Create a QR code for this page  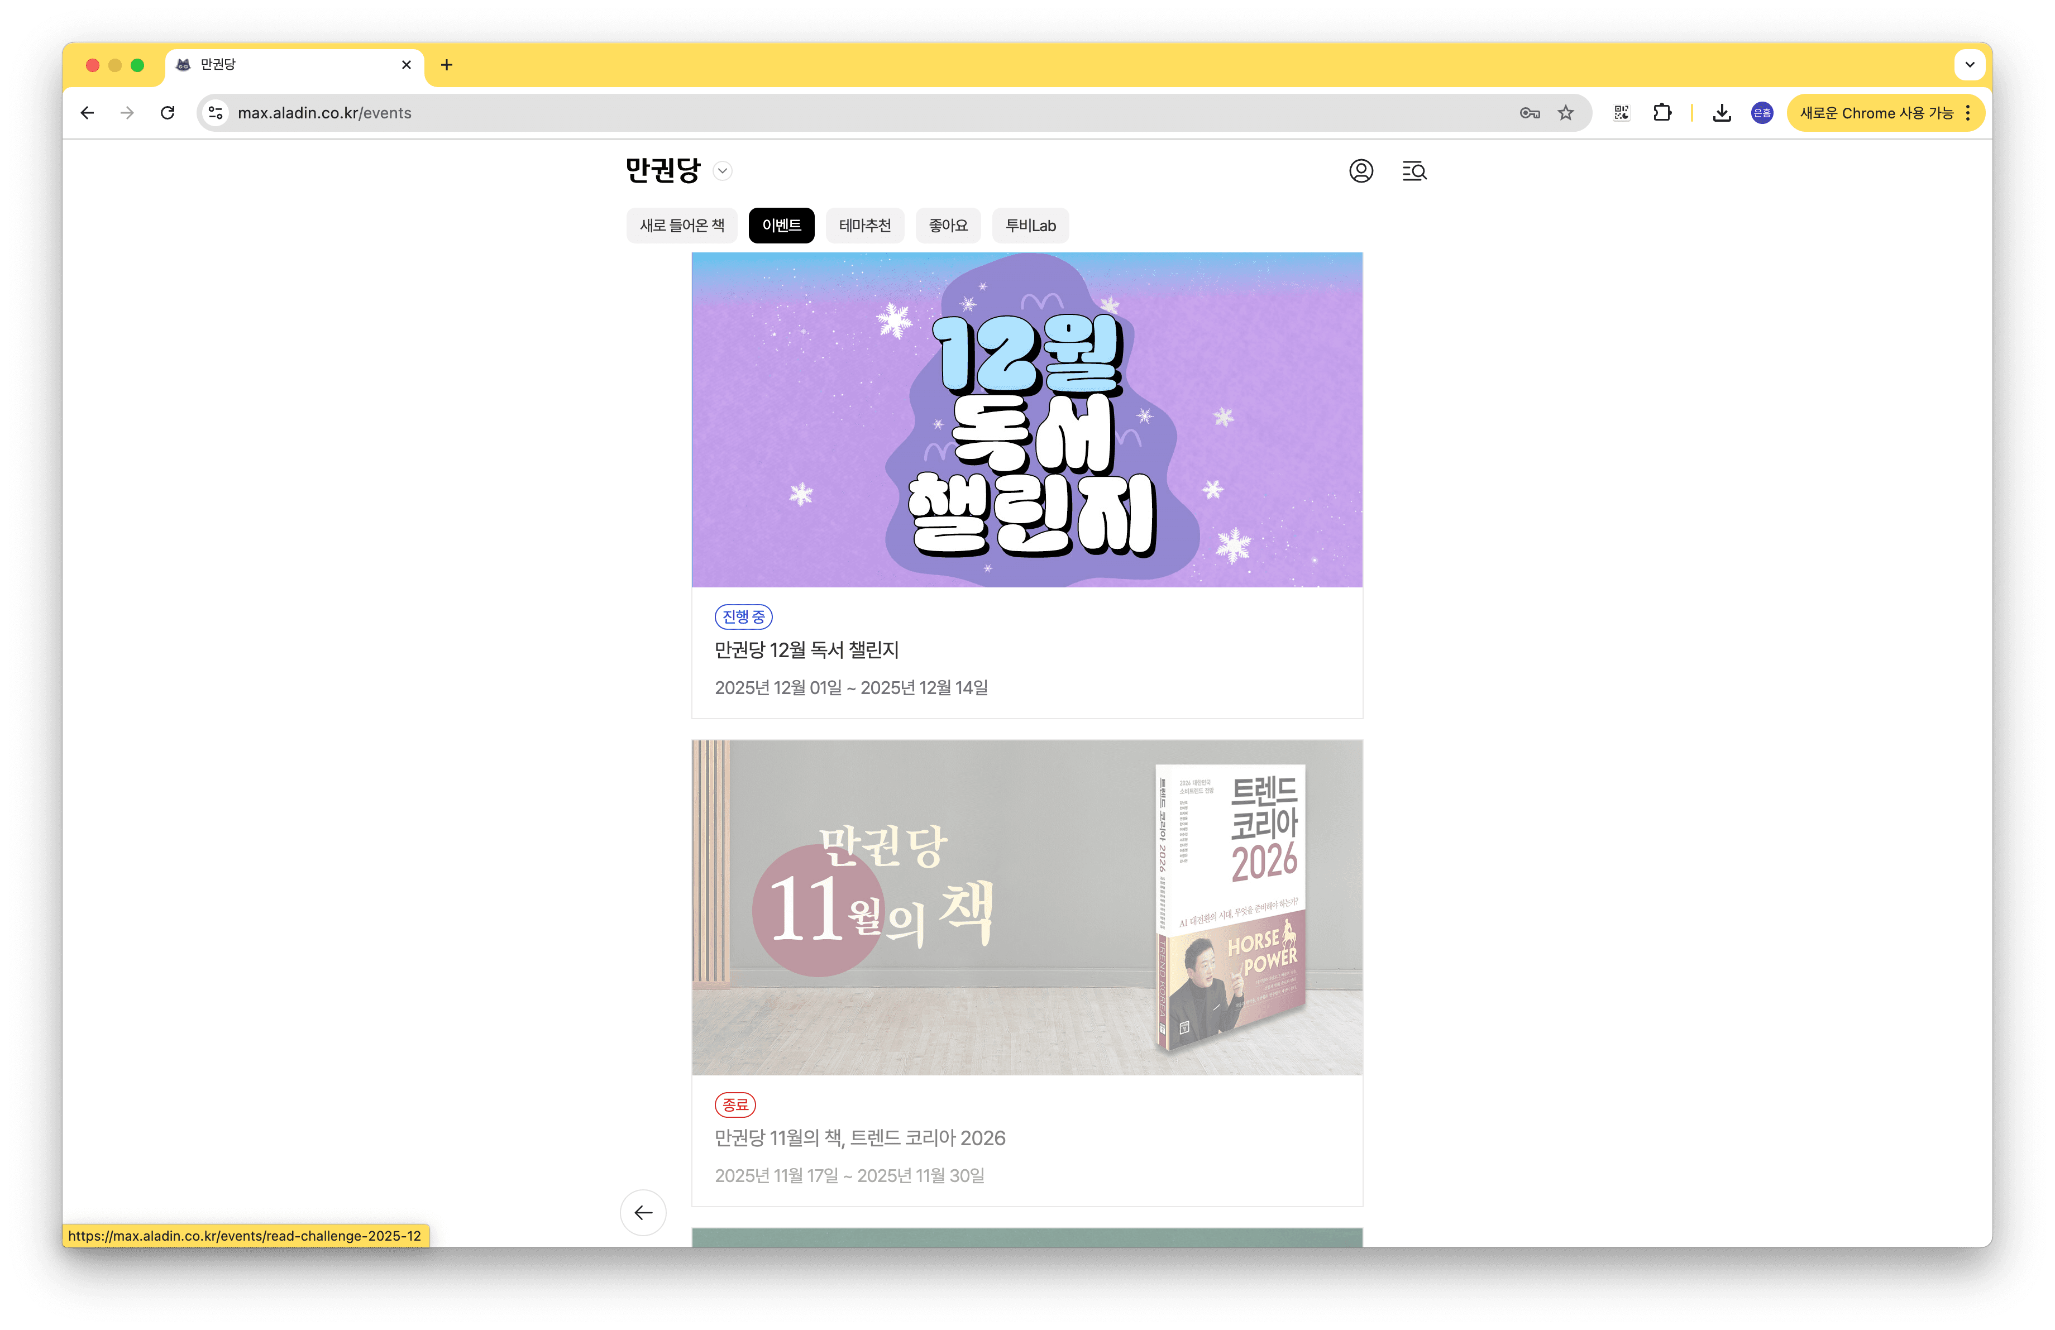click(x=1621, y=112)
